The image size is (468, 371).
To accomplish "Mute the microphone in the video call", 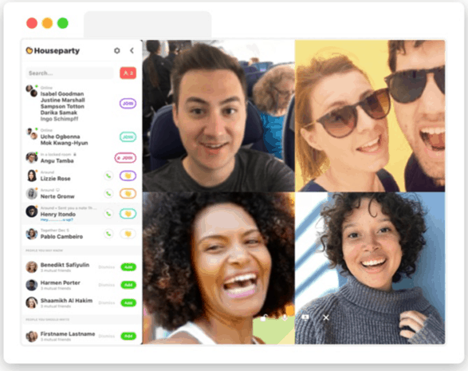I will tap(285, 318).
